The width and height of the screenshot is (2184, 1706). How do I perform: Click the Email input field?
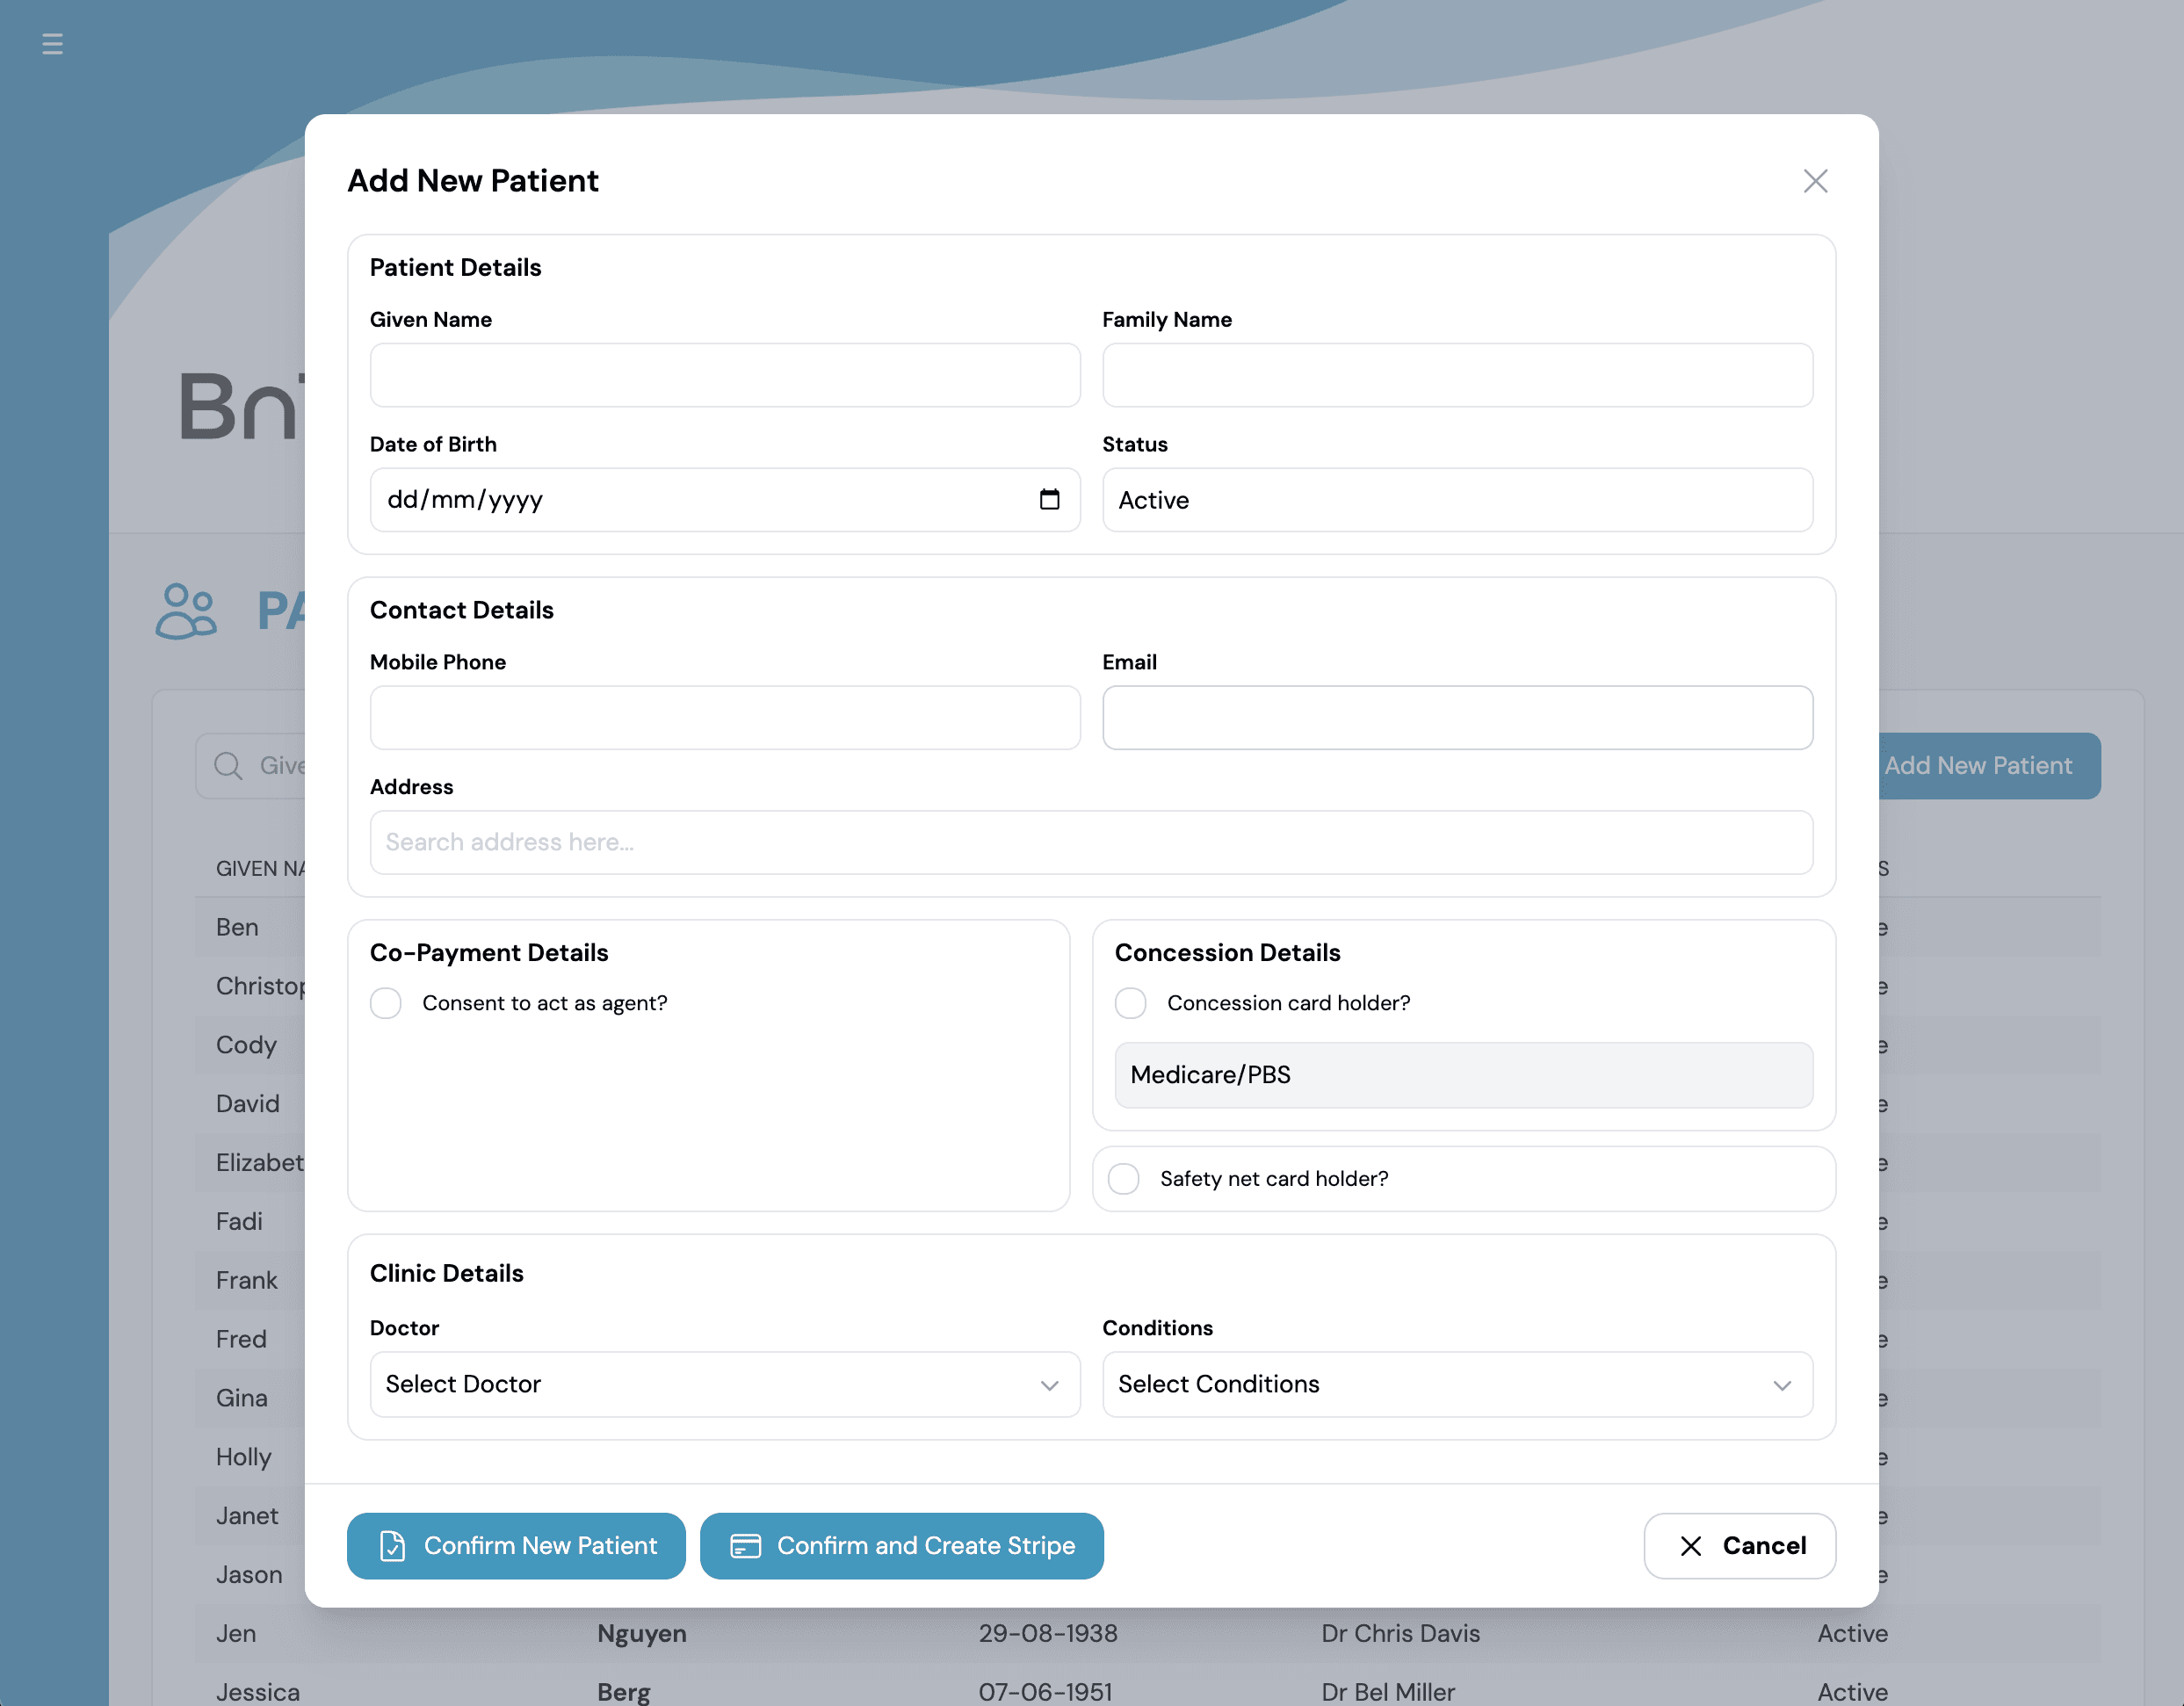1457,718
